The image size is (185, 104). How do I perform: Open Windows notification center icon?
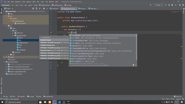(x=182, y=102)
